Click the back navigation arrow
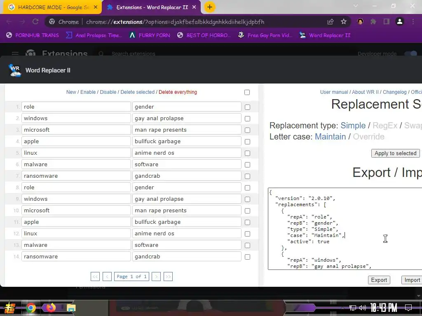The width and height of the screenshot is (422, 316). 9,22
